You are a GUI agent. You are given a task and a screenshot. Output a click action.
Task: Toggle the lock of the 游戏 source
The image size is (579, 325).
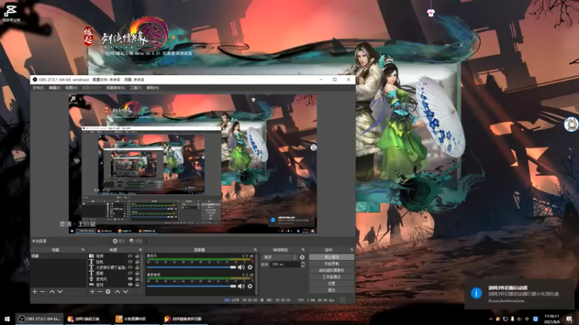(x=138, y=285)
